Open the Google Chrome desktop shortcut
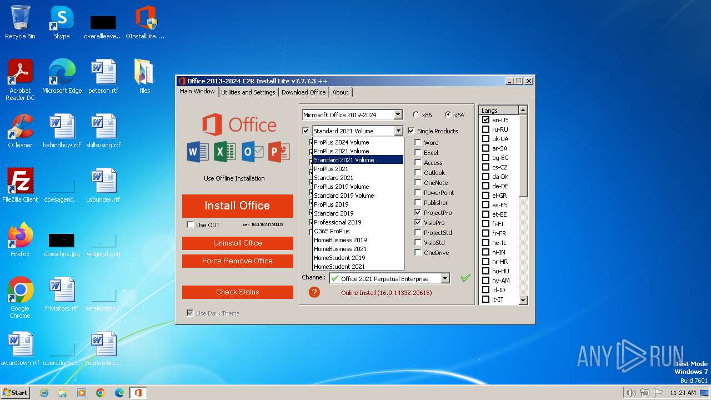 (20, 297)
